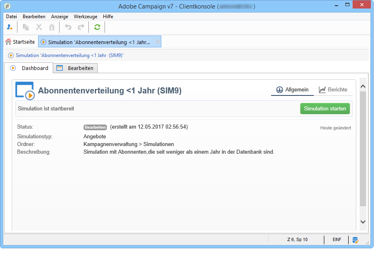This screenshot has height=256, width=381.
Task: Open the Bearbeiten menu
Action: 34,17
